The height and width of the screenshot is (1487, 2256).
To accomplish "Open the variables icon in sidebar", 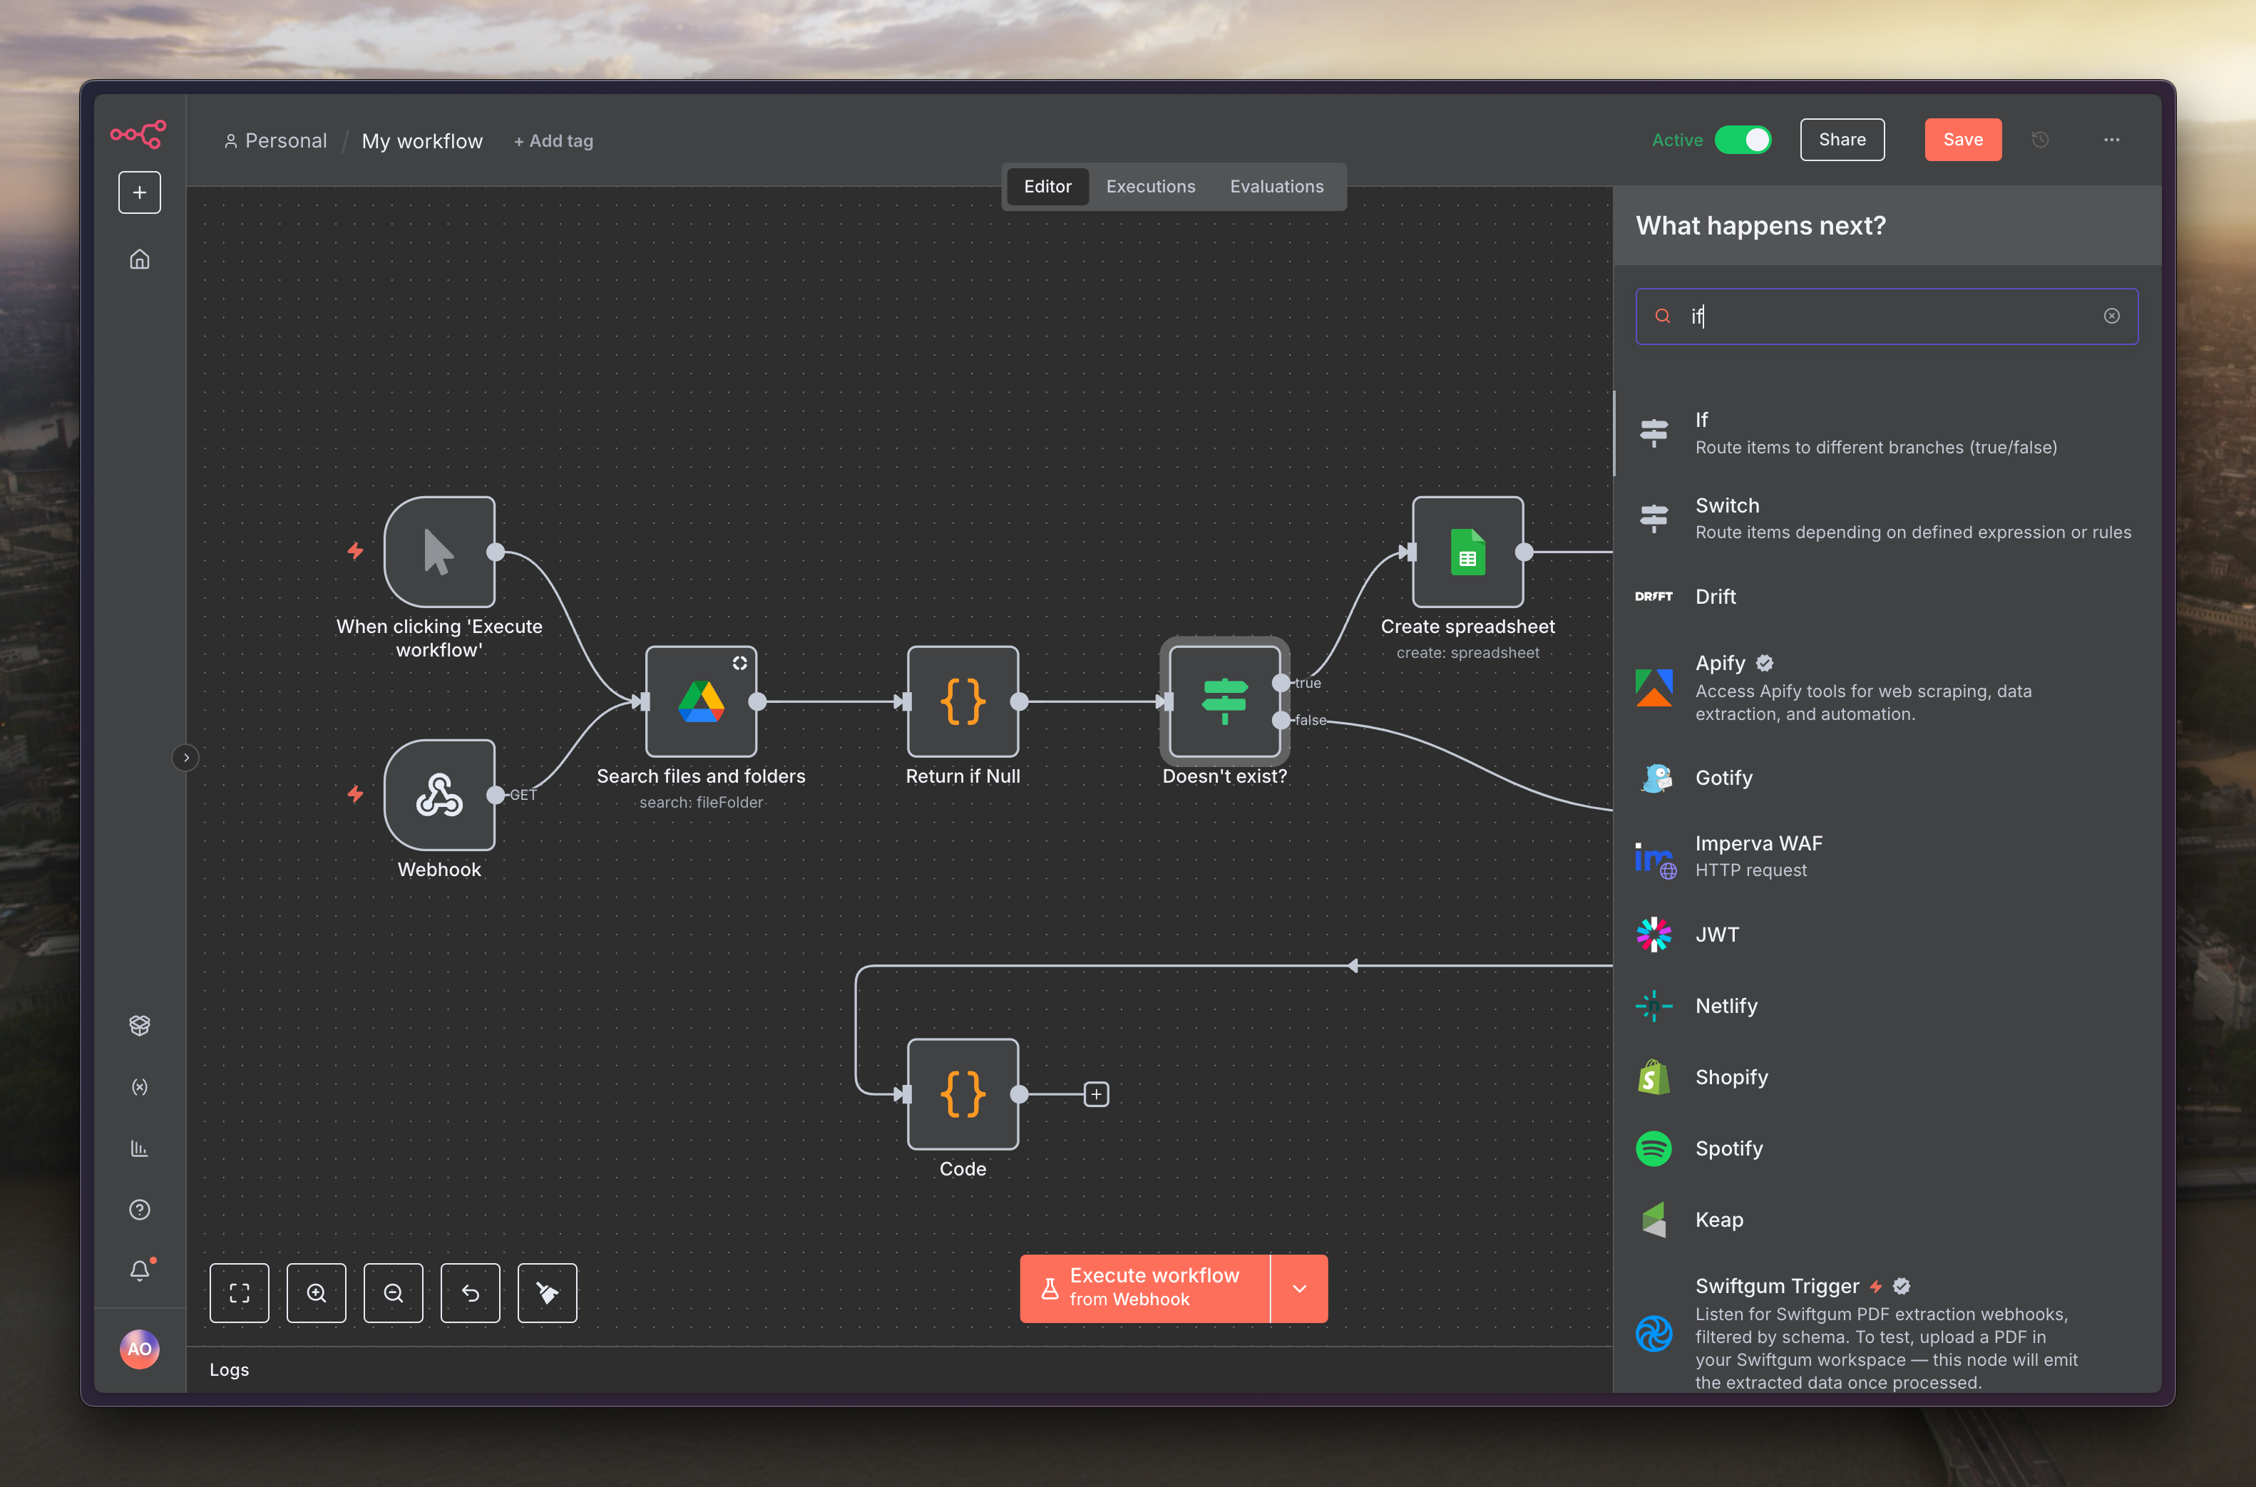I will 140,1087.
